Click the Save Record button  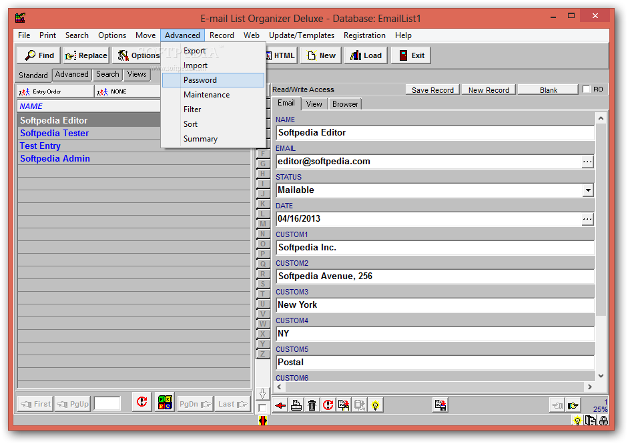click(432, 89)
